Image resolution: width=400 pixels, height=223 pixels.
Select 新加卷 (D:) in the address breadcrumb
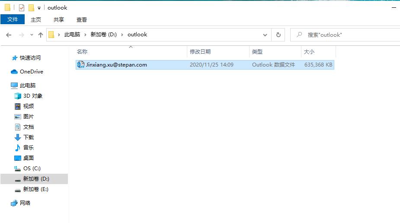click(104, 35)
